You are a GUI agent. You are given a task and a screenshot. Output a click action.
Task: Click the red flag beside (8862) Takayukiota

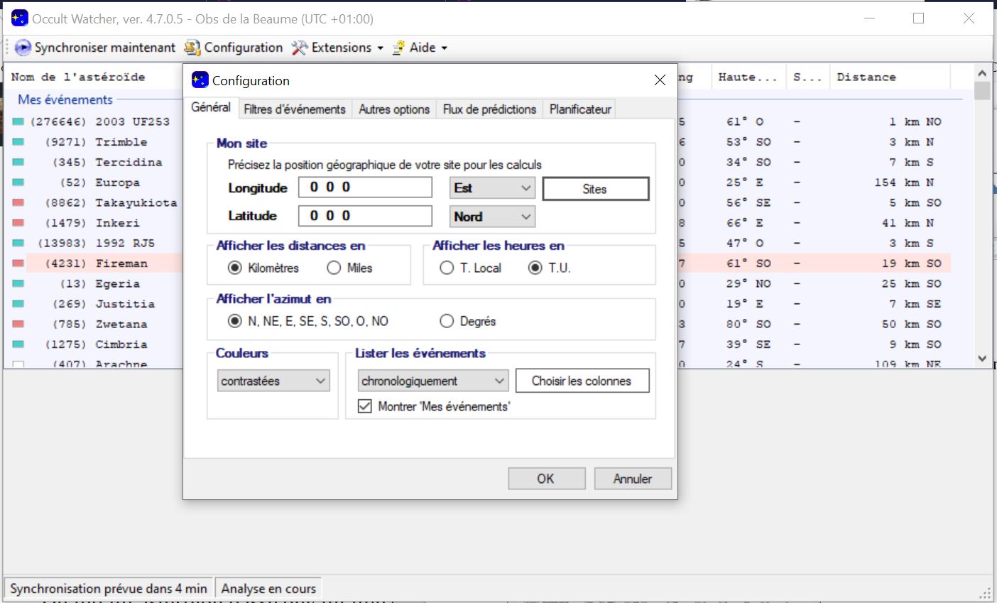tap(18, 203)
